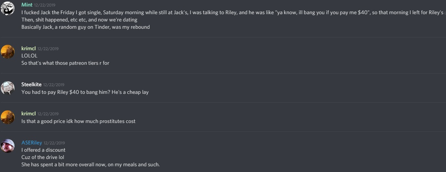Click the Mint username
The image size is (446, 172).
coord(27,5)
